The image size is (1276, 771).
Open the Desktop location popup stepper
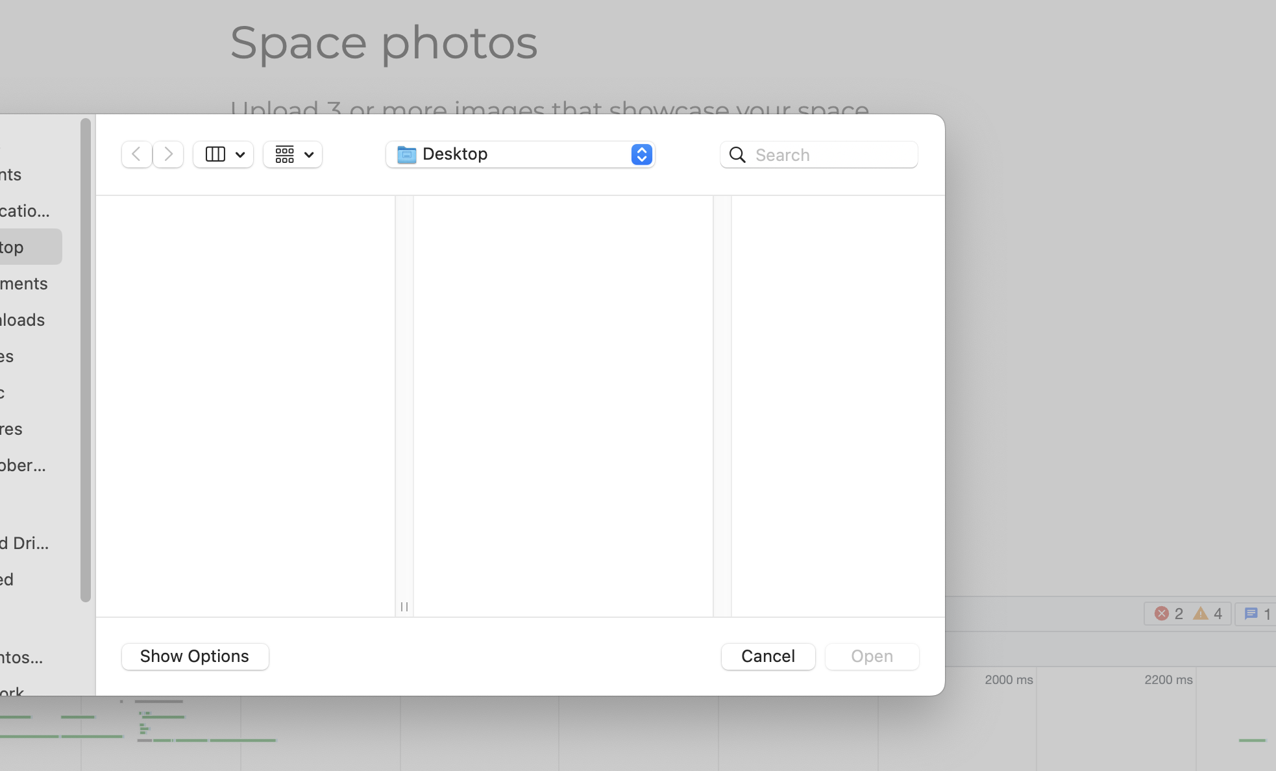pos(641,154)
